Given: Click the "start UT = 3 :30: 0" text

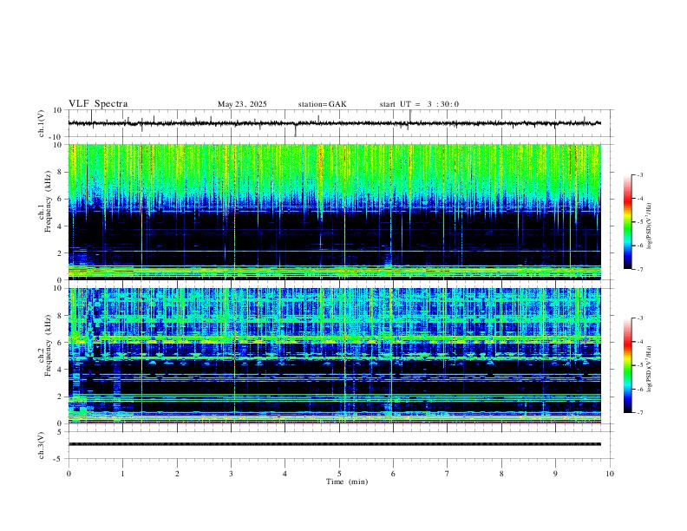Looking at the screenshot, I should [x=419, y=104].
